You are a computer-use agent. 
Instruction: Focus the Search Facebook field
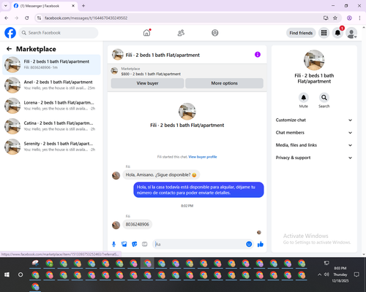click(x=59, y=33)
